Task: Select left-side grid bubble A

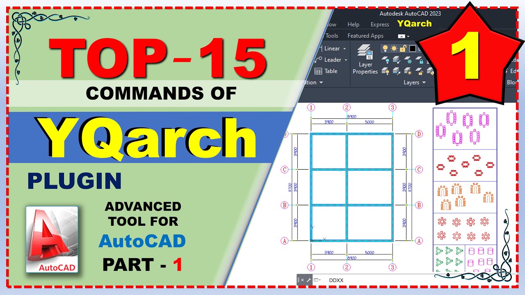Action: [285, 241]
